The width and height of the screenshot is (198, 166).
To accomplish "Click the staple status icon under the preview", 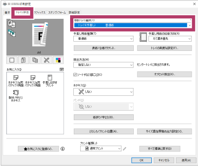I will [x=47, y=60].
